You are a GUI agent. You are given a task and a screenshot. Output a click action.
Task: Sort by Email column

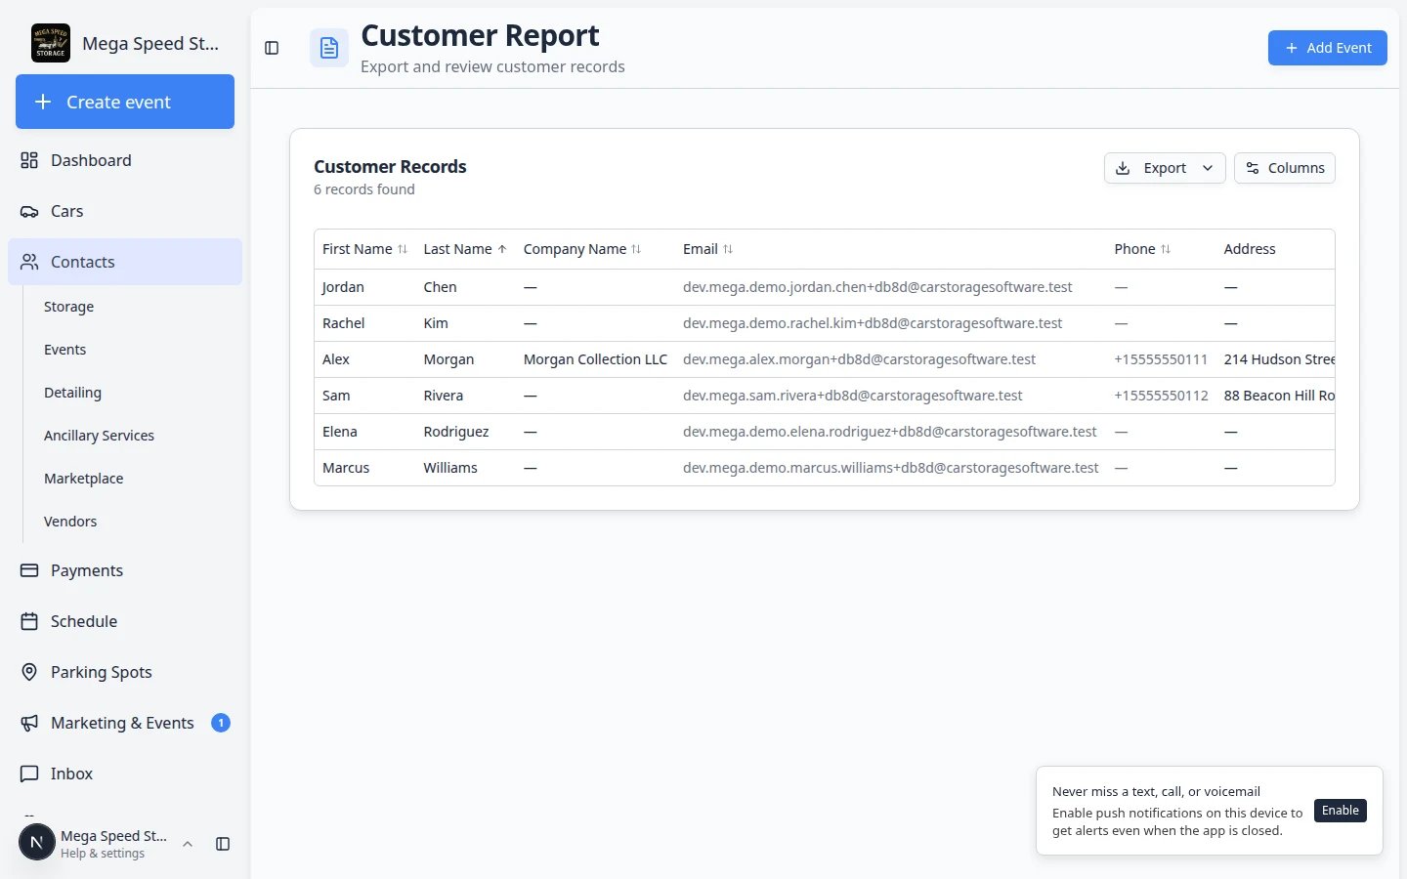pos(707,249)
